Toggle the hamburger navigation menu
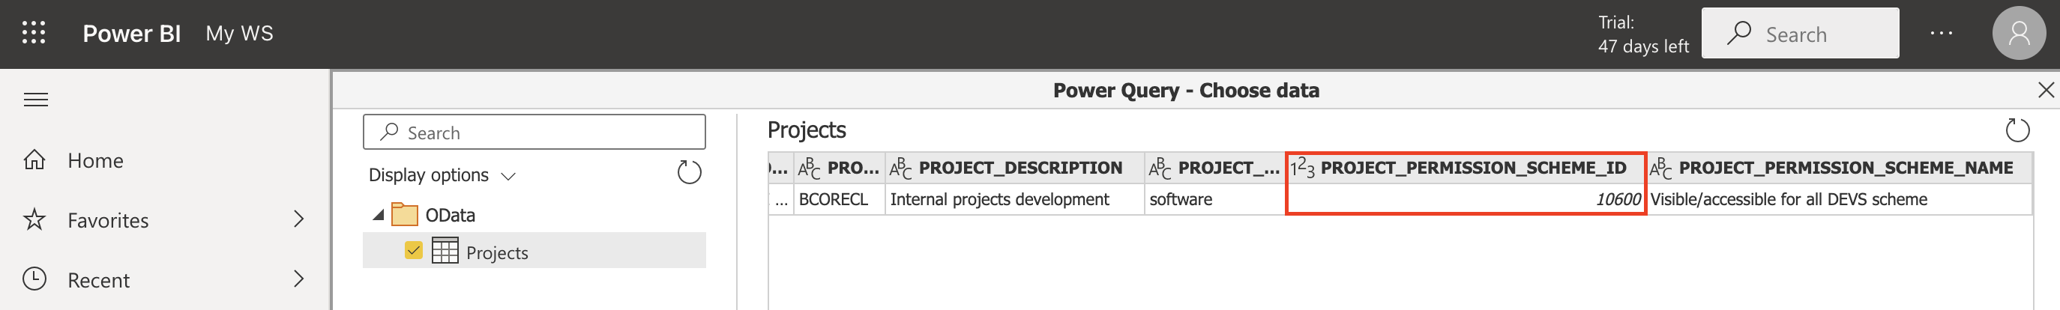This screenshot has width=2060, height=310. pos(36,100)
